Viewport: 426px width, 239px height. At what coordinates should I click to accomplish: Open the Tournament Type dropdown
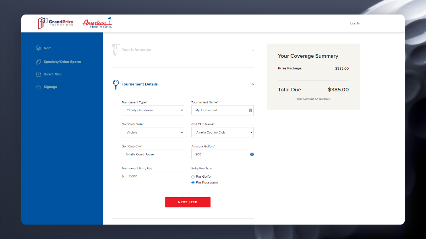tap(153, 110)
